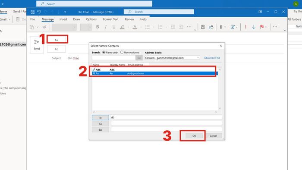Select An contact with An@gmail.com
Screen dimensions: 302x170
(x=155, y=73)
